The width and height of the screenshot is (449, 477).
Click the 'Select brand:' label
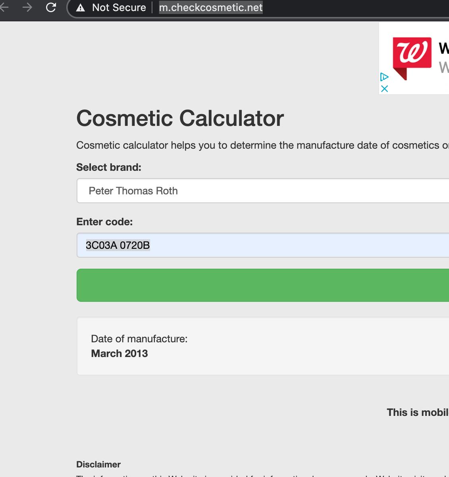click(108, 167)
